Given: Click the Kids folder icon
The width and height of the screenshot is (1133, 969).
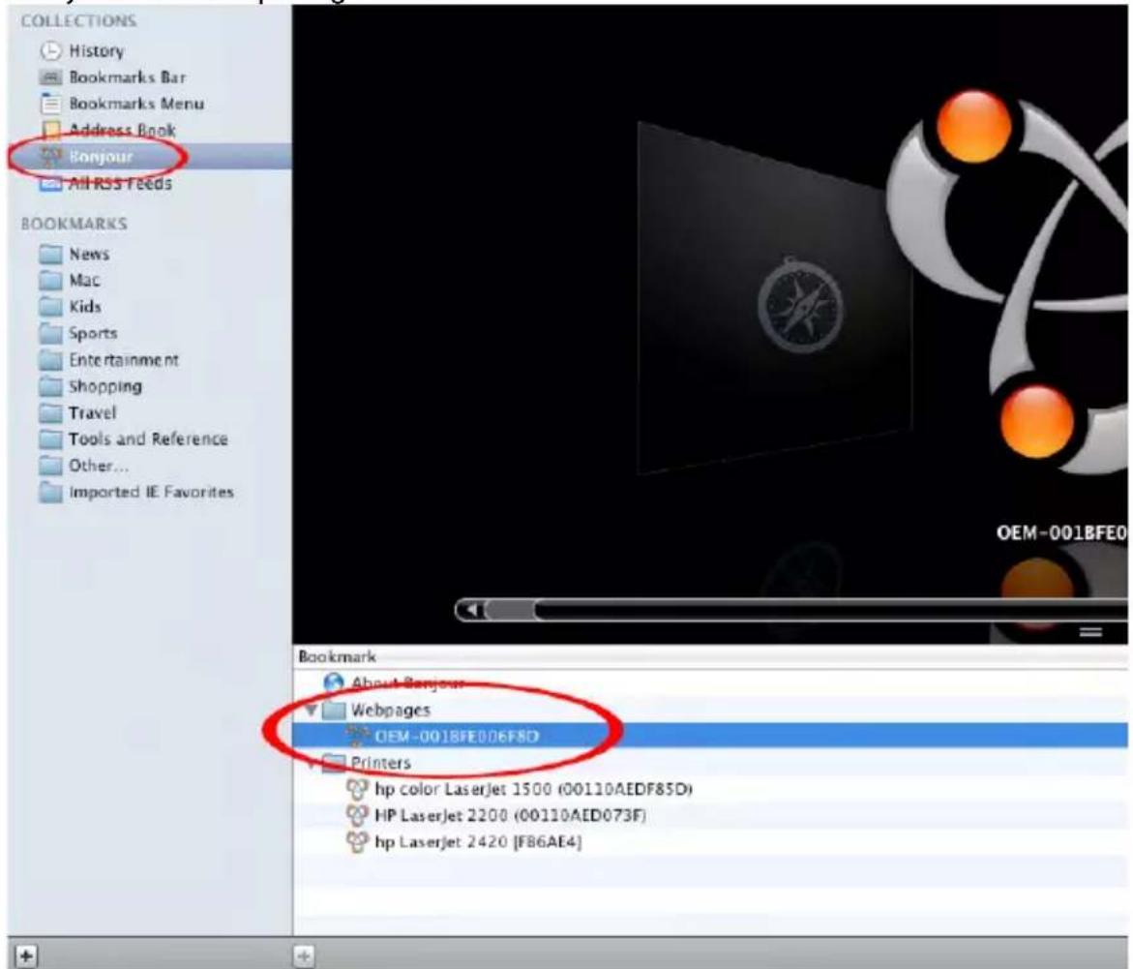Looking at the screenshot, I should (x=50, y=307).
